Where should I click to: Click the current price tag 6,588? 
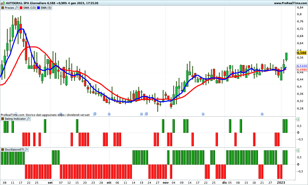[x=302, y=53]
